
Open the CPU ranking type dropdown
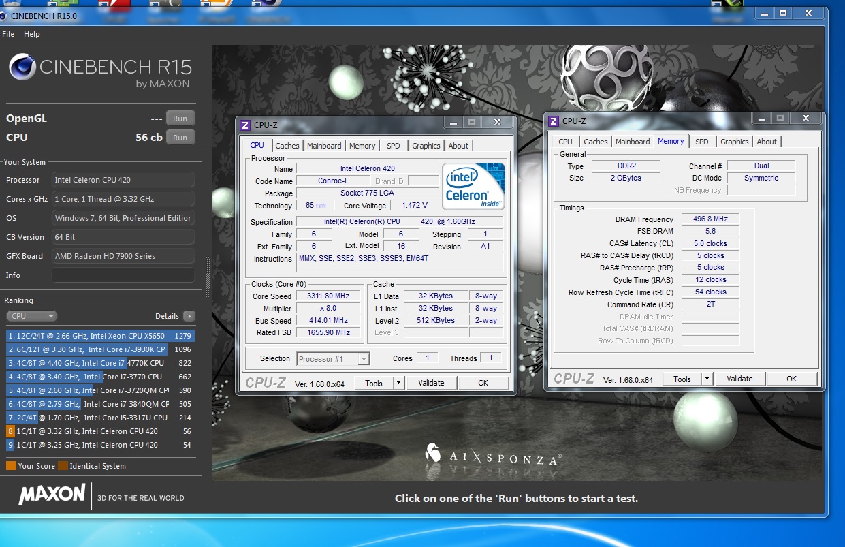click(32, 316)
